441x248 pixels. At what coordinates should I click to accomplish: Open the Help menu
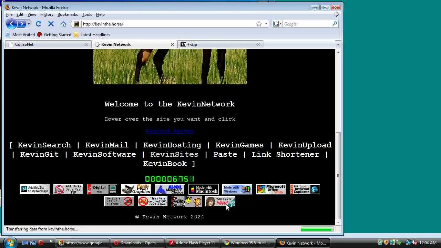(x=100, y=14)
